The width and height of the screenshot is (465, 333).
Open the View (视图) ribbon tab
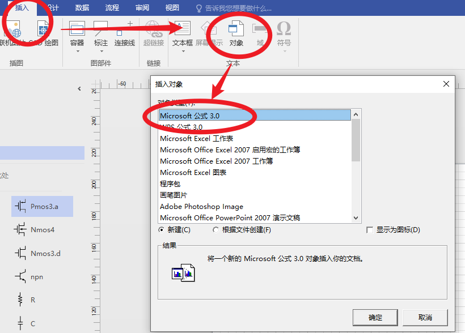click(x=172, y=8)
